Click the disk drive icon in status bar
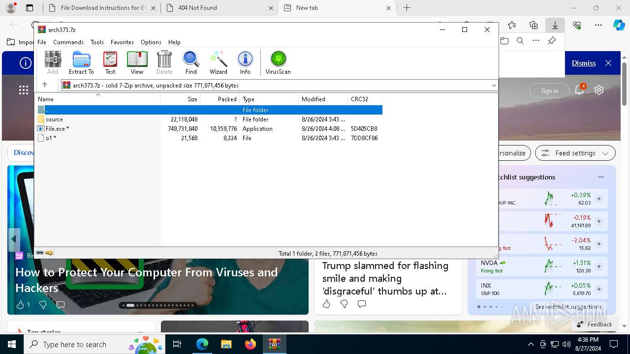The image size is (630, 354). 40,253
